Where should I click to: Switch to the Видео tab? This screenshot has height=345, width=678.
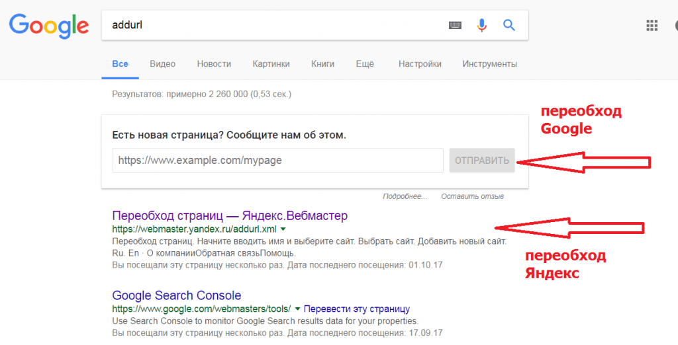163,64
